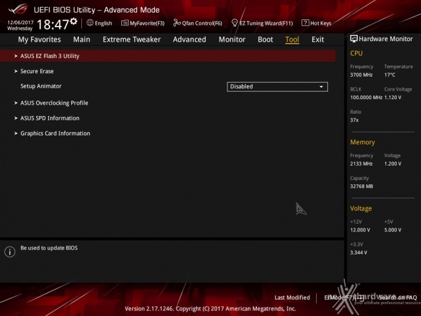Expand arrow beside ASUS SPD Information
Image resolution: width=421 pixels, height=316 pixels.
tap(16, 118)
